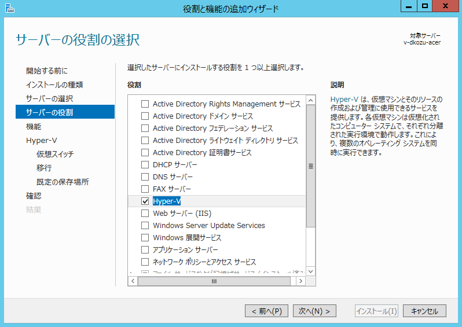Select サーバーの選択 step in sidebar
This screenshot has height=327, width=462.
point(50,99)
